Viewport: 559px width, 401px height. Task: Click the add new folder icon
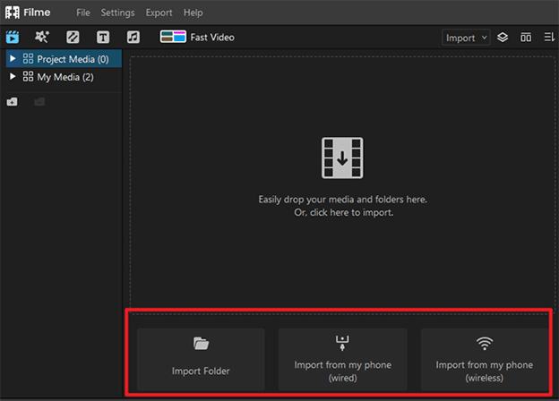[12, 102]
